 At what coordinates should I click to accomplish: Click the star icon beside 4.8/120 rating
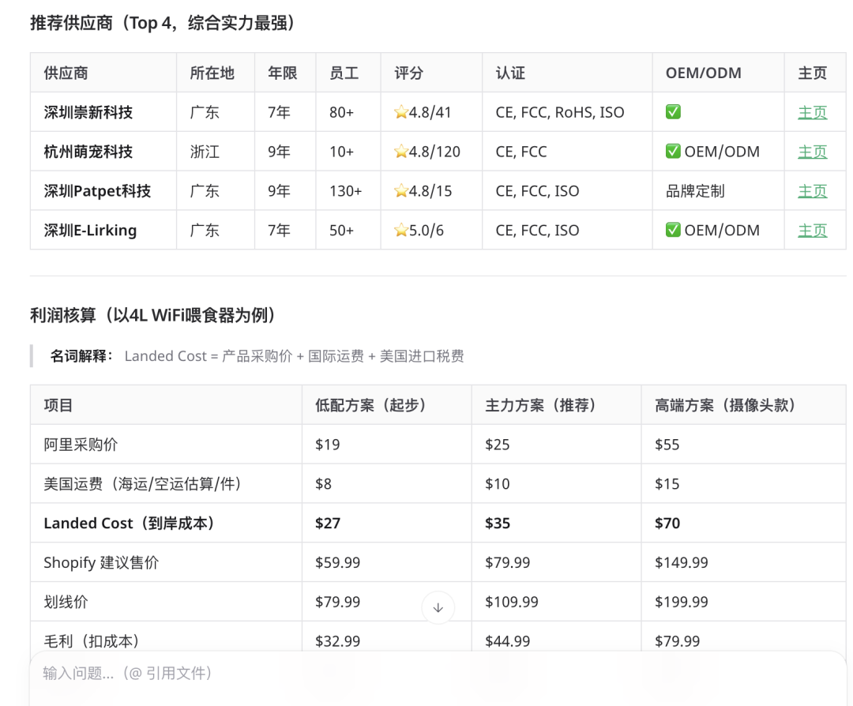[x=400, y=152]
